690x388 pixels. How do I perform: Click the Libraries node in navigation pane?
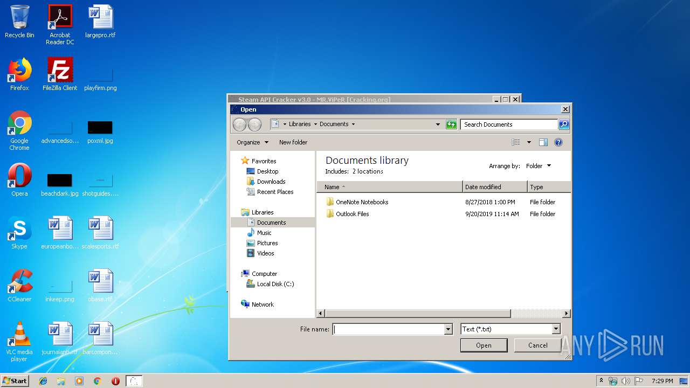coord(257,212)
